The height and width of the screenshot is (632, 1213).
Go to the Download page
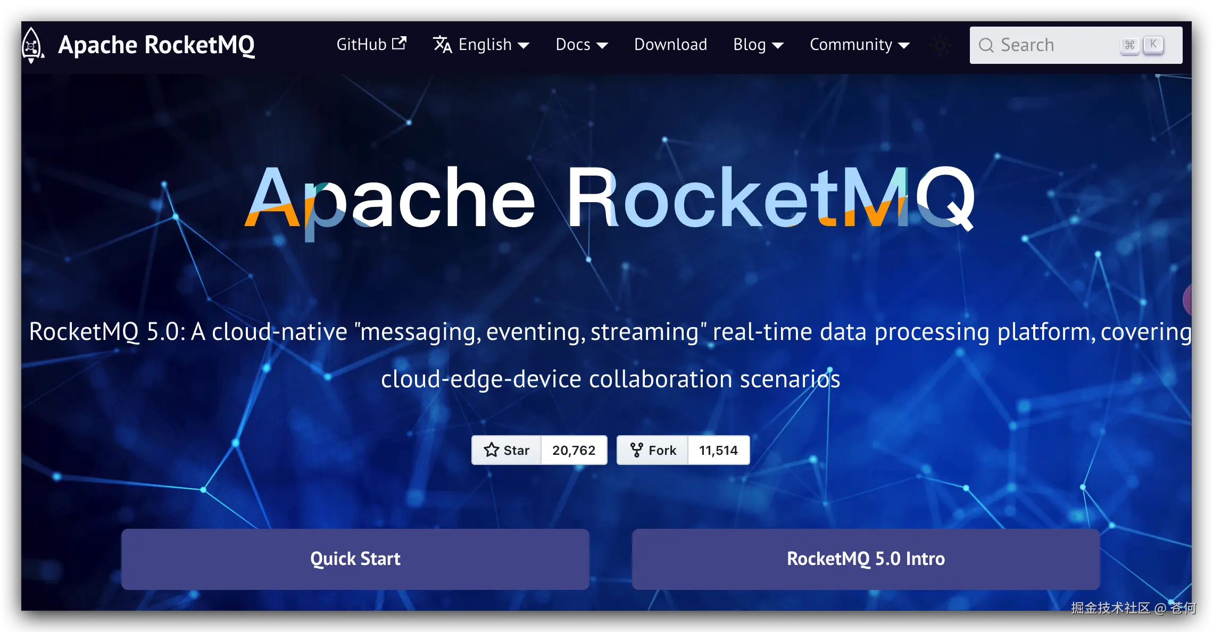(670, 45)
